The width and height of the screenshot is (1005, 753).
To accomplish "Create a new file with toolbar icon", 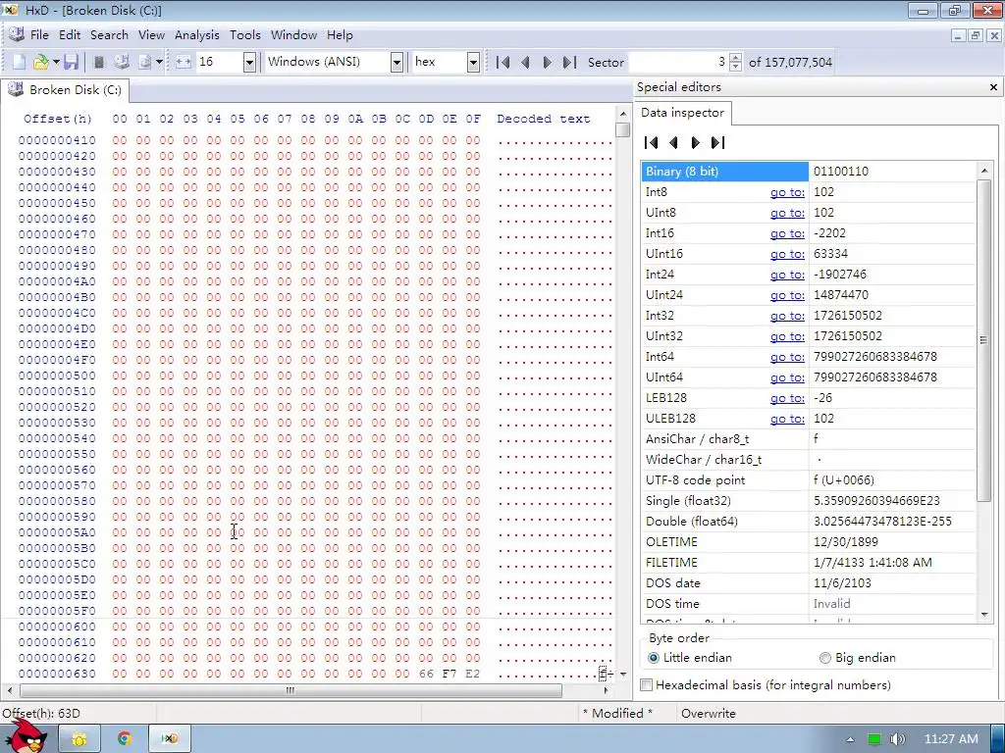I will [20, 62].
